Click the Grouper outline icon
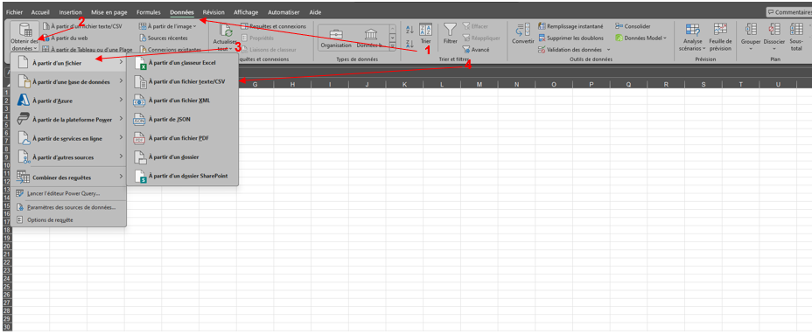 pos(751,29)
